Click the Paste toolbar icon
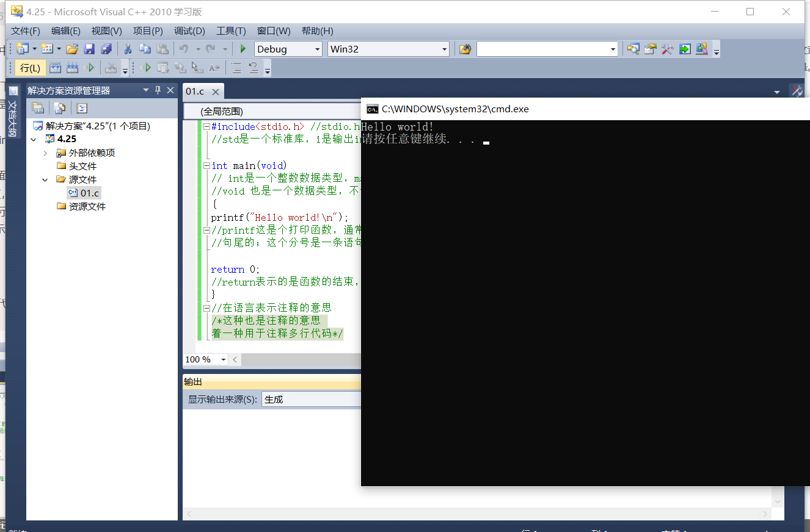This screenshot has width=810, height=532. pos(162,49)
